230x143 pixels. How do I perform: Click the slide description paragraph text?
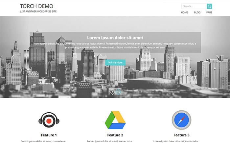tap(115, 45)
